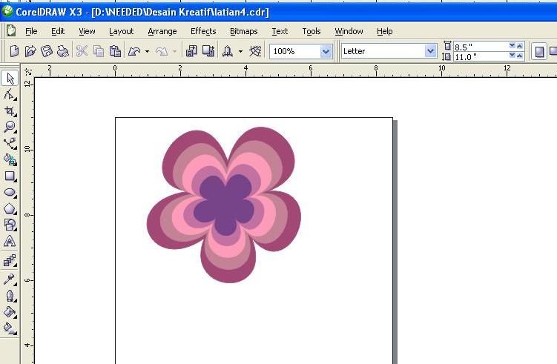Click the New document icon
The height and width of the screenshot is (364, 557).
pyautogui.click(x=14, y=51)
